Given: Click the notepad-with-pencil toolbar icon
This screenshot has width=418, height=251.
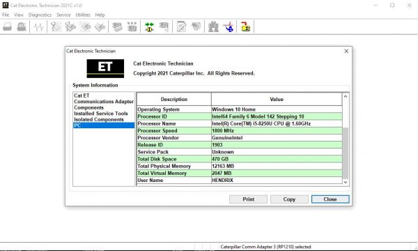Looking at the screenshot, I should [181, 26].
